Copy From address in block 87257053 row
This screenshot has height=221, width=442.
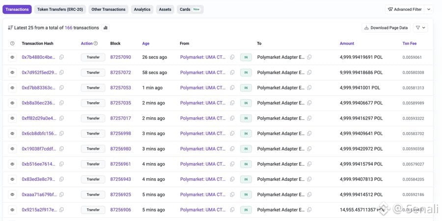click(232, 87)
